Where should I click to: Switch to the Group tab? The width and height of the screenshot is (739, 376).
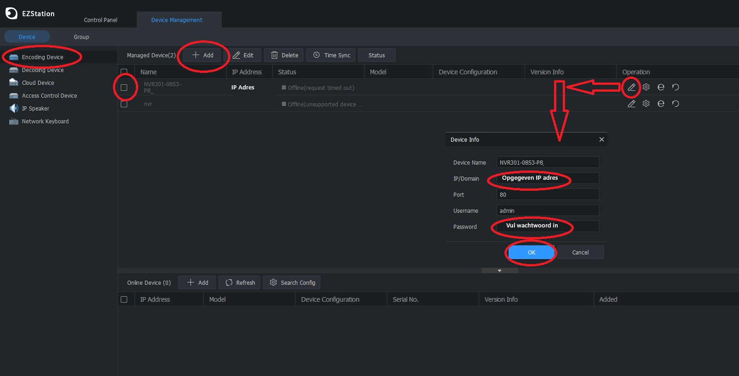[81, 37]
